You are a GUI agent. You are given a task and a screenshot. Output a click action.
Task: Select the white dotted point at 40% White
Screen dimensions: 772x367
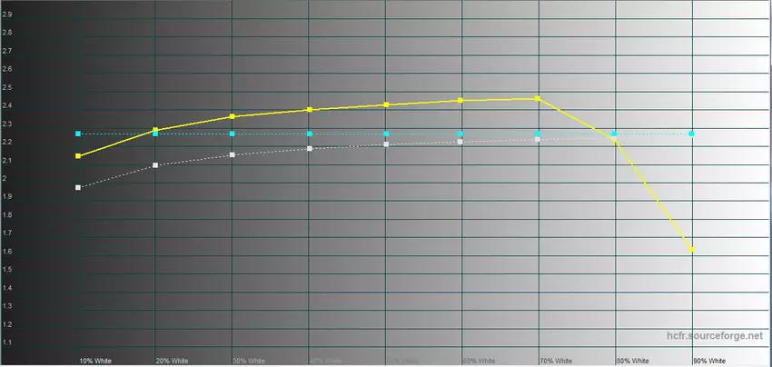pos(310,148)
